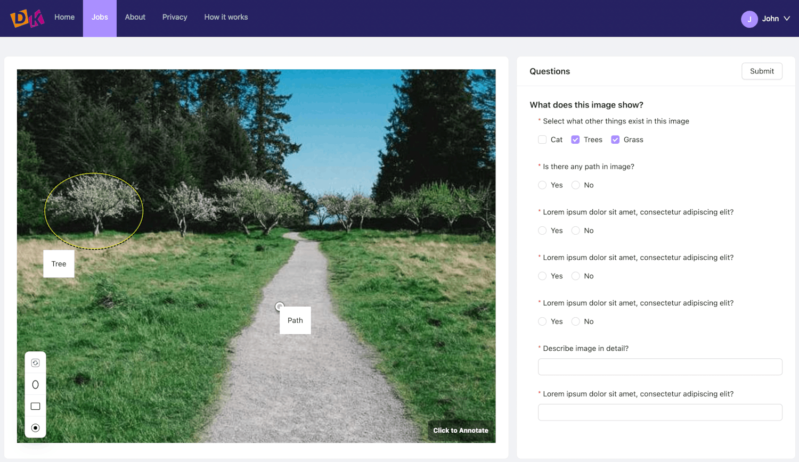Select Yes for first Lorem ipsum question
This screenshot has height=462, width=799.
point(542,230)
